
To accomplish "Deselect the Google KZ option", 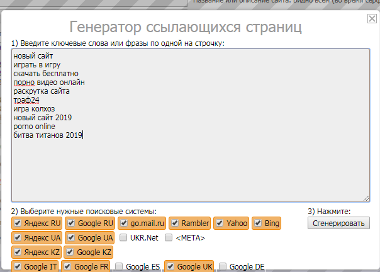I will [x=70, y=252].
